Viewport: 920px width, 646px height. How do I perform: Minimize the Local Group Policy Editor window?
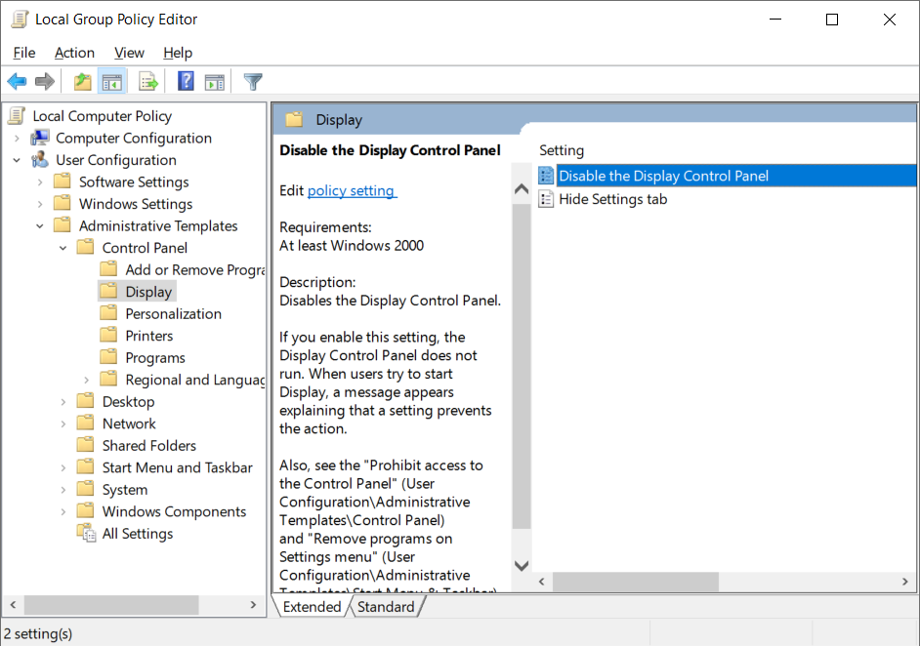(x=775, y=20)
